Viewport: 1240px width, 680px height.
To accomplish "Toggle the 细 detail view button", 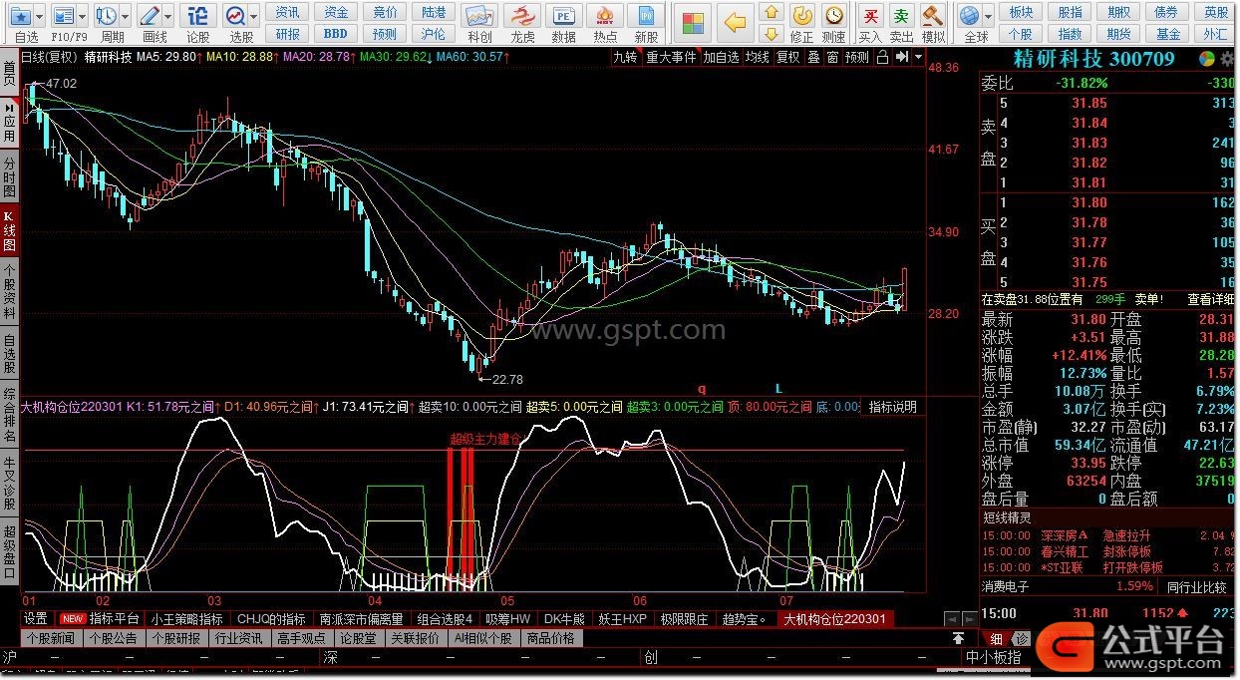I will 995,639.
